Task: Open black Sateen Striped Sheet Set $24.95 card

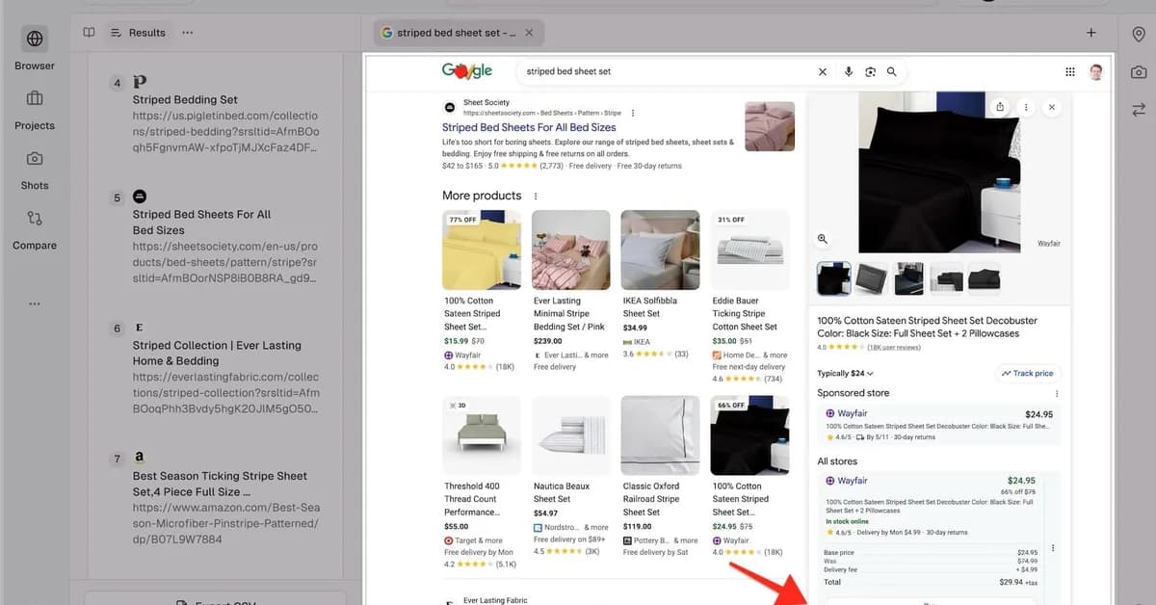Action: [750, 476]
